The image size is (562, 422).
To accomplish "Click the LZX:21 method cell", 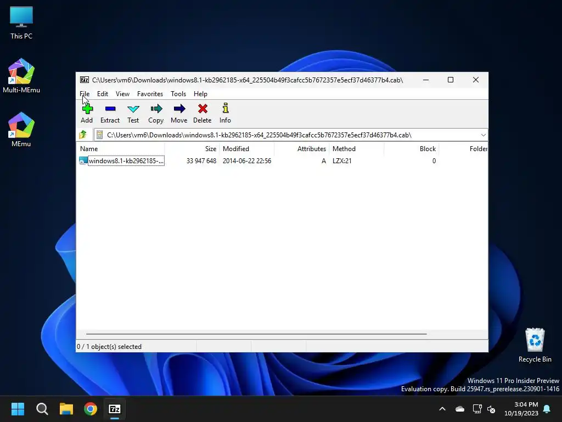I will [x=342, y=161].
